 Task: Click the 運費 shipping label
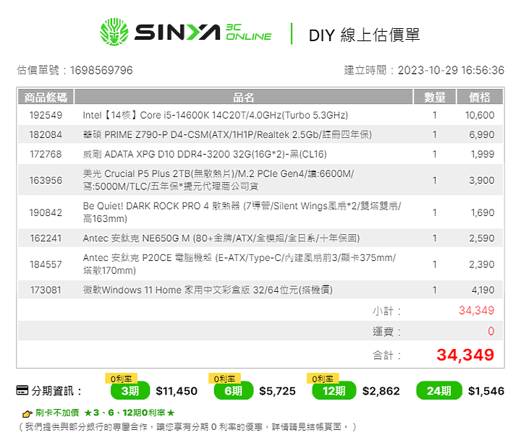point(386,332)
